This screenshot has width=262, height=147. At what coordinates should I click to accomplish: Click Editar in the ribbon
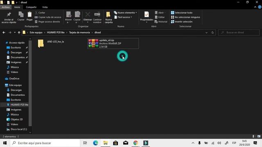pos(160,17)
